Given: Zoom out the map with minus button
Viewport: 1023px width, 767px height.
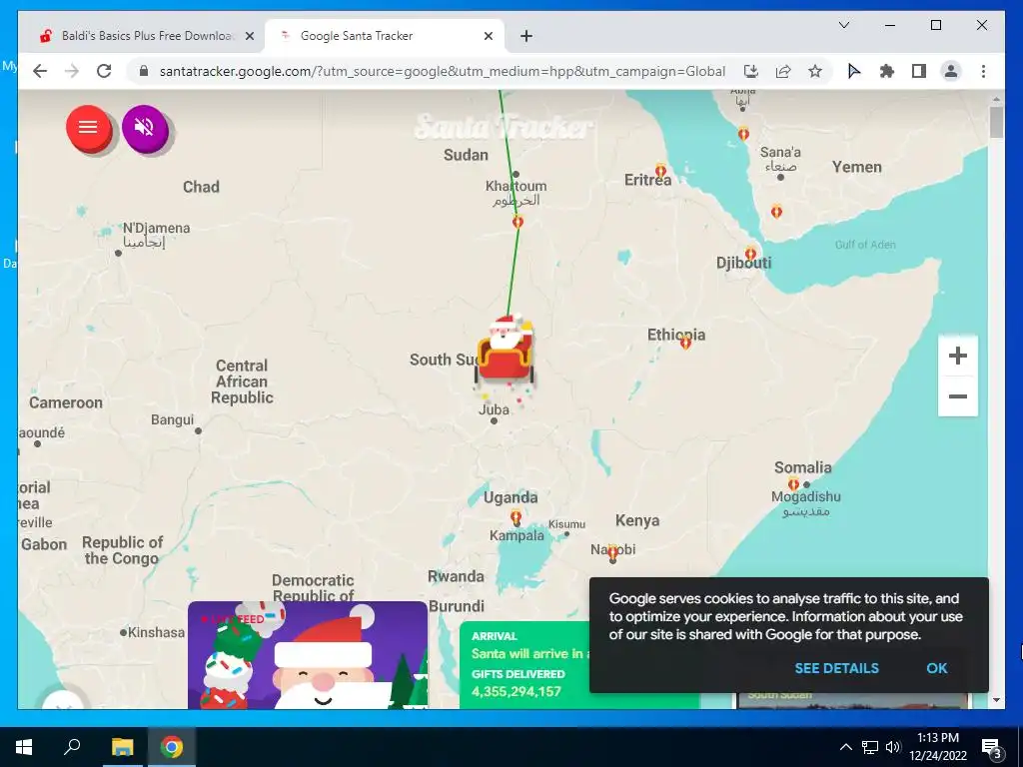Looking at the screenshot, I should [x=957, y=396].
